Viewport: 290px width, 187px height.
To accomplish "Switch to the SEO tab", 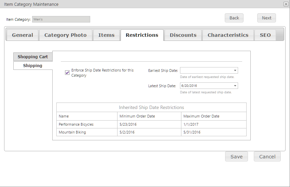I will pos(265,35).
